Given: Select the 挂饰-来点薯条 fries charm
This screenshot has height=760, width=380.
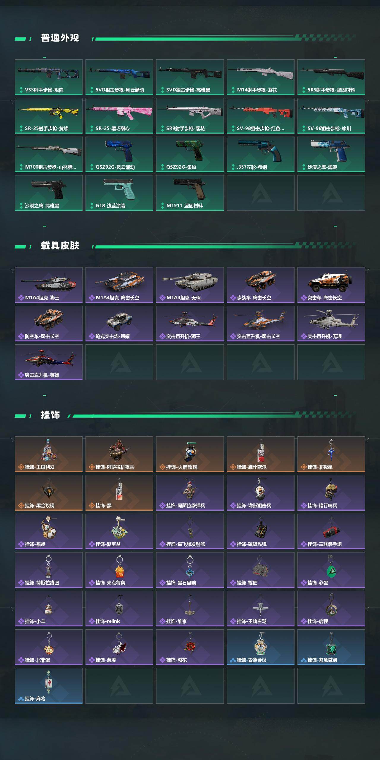Looking at the screenshot, I should click(119, 570).
